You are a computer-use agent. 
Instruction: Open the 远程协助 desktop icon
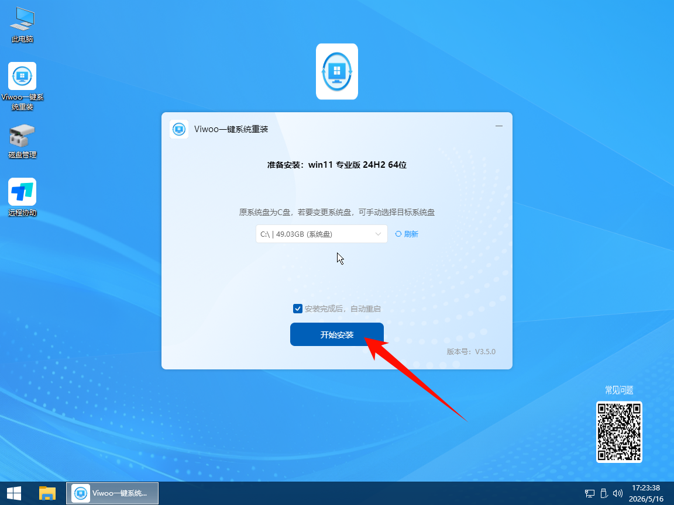[22, 198]
